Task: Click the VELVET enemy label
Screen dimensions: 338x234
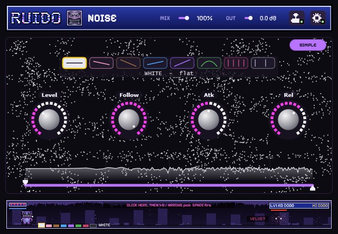Action: tap(258, 219)
